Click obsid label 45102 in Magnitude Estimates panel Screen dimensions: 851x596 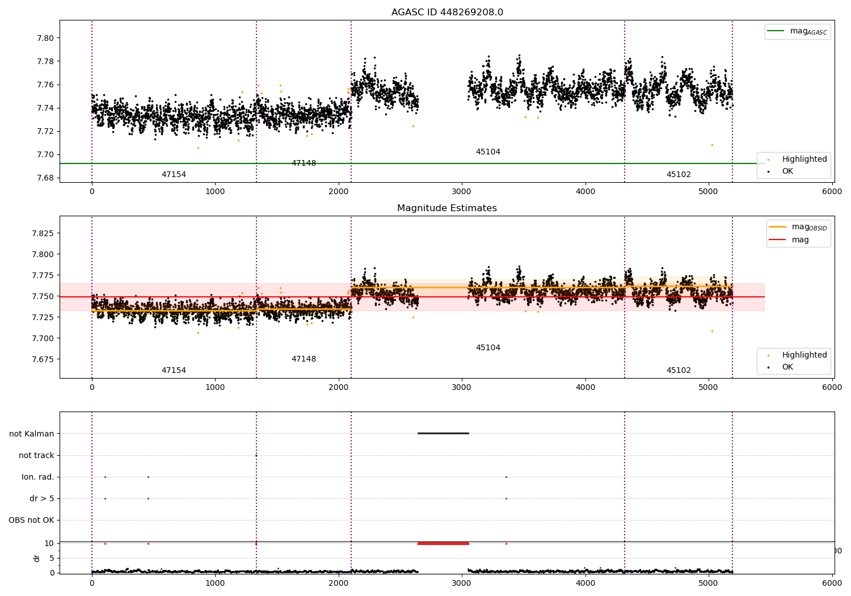coord(679,370)
